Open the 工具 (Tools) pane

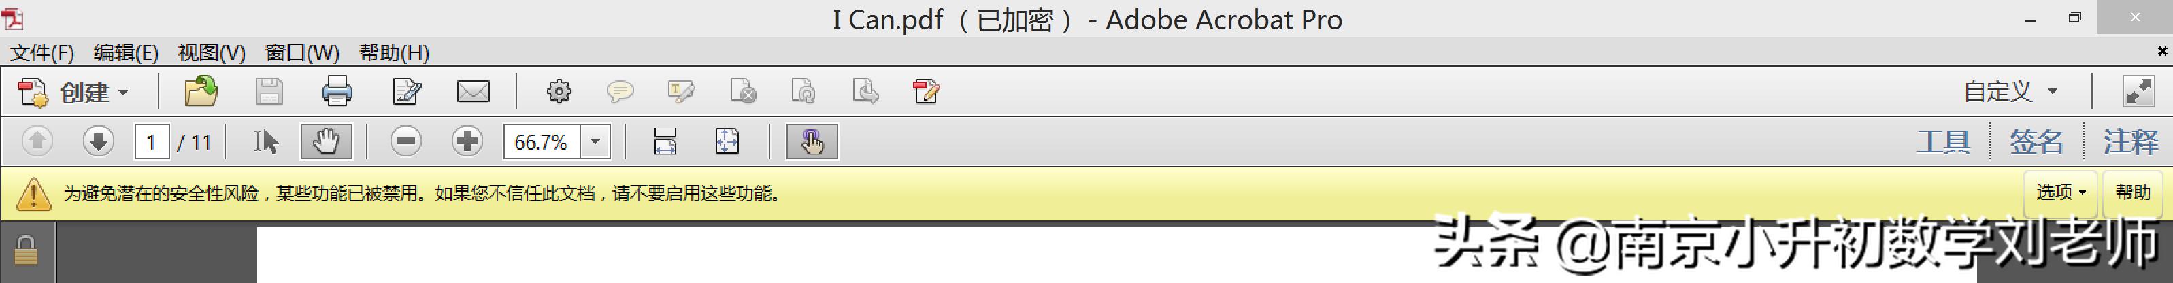click(1943, 141)
